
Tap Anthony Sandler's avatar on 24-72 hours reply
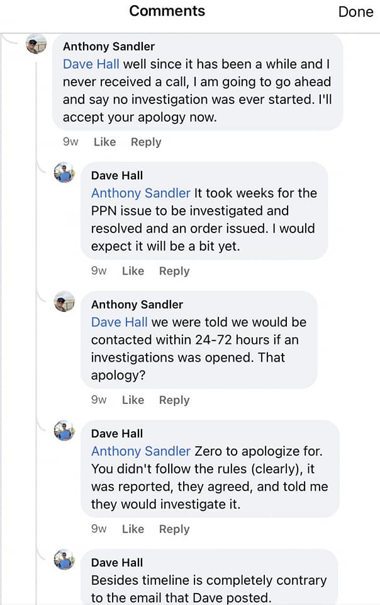click(65, 302)
